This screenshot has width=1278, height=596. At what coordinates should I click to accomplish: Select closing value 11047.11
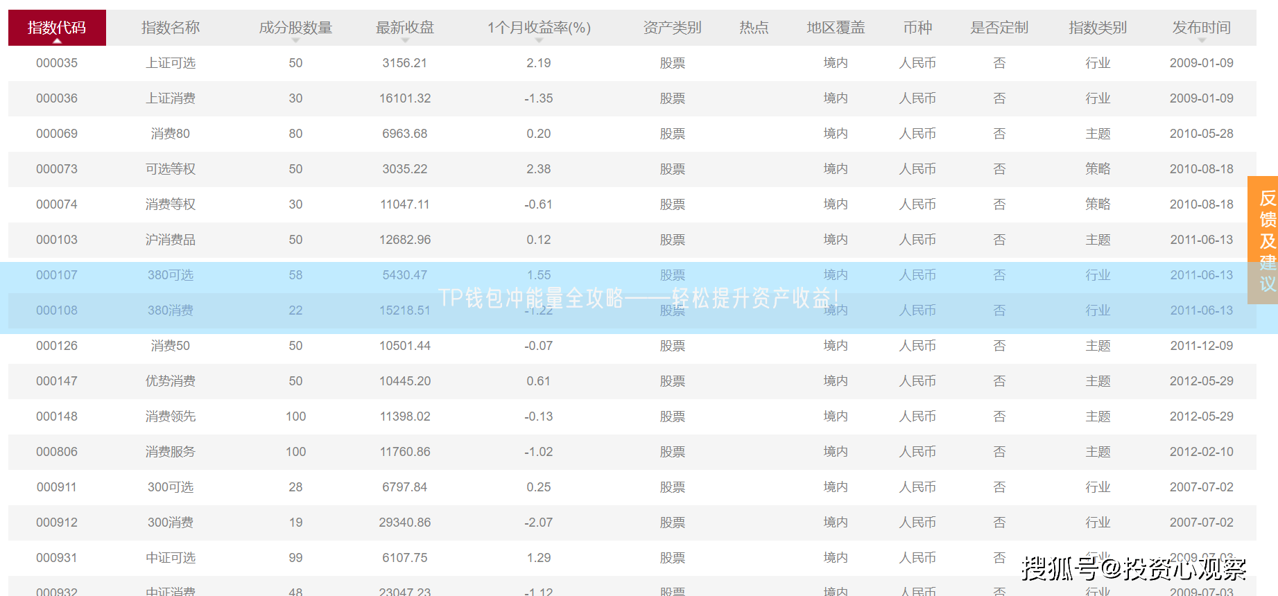pyautogui.click(x=405, y=204)
